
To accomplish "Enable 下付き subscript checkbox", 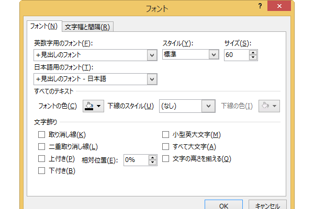I will click(x=41, y=171).
